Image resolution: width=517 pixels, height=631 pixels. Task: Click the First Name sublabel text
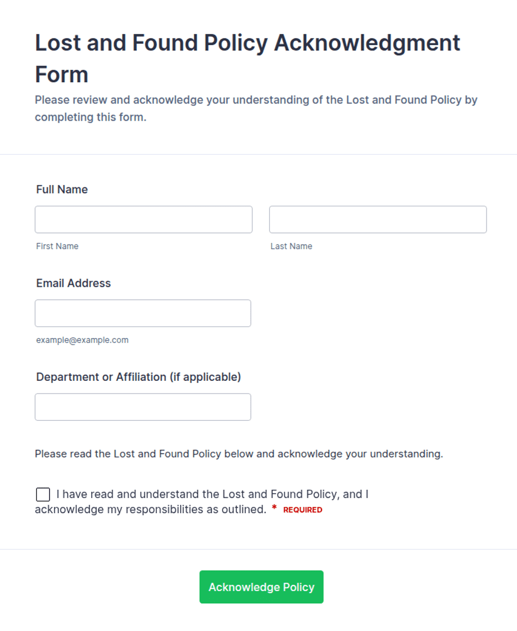tap(57, 246)
